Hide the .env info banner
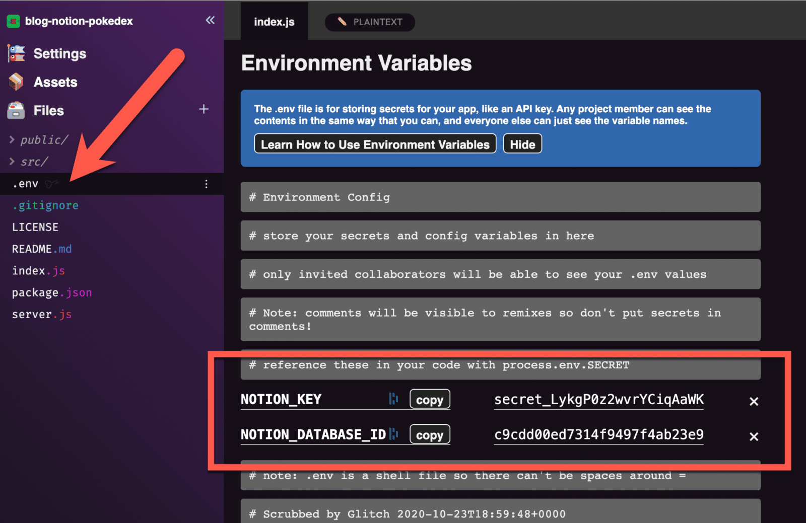The image size is (806, 523). 522,143
